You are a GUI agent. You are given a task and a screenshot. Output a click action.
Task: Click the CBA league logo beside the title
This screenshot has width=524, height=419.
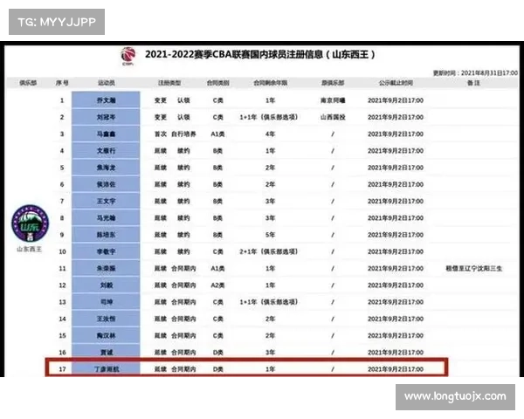click(128, 56)
